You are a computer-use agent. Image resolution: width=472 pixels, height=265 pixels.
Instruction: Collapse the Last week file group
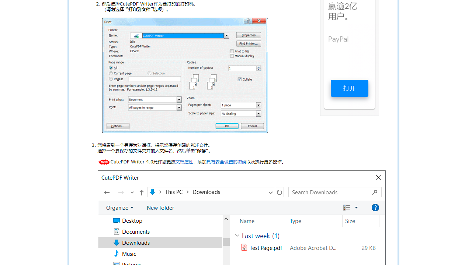237,235
